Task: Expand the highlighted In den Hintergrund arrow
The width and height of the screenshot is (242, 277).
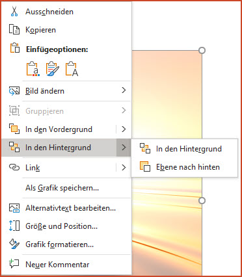Action: click(x=124, y=148)
